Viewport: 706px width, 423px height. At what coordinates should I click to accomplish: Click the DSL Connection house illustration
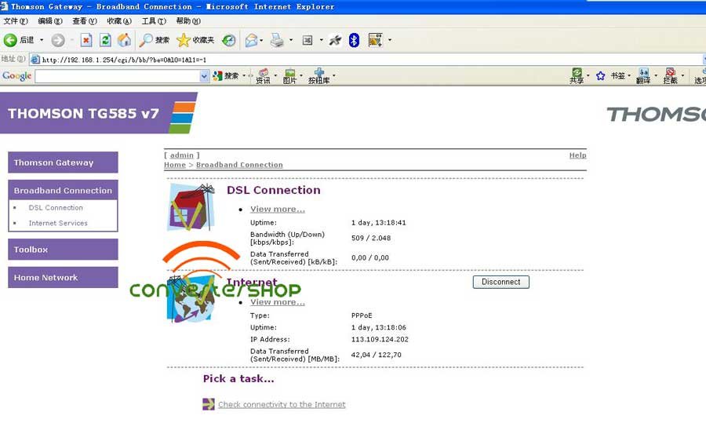click(x=191, y=207)
